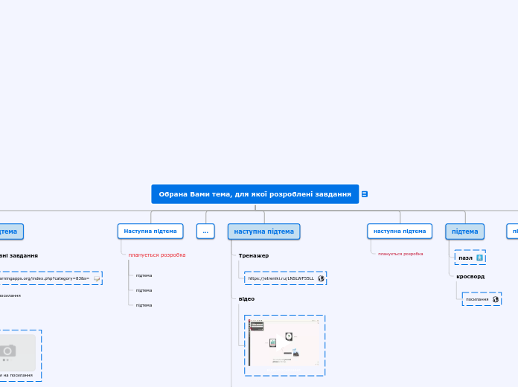
Task: Select the white 'Наступна підтема' node with capital Н
Action: [150, 231]
